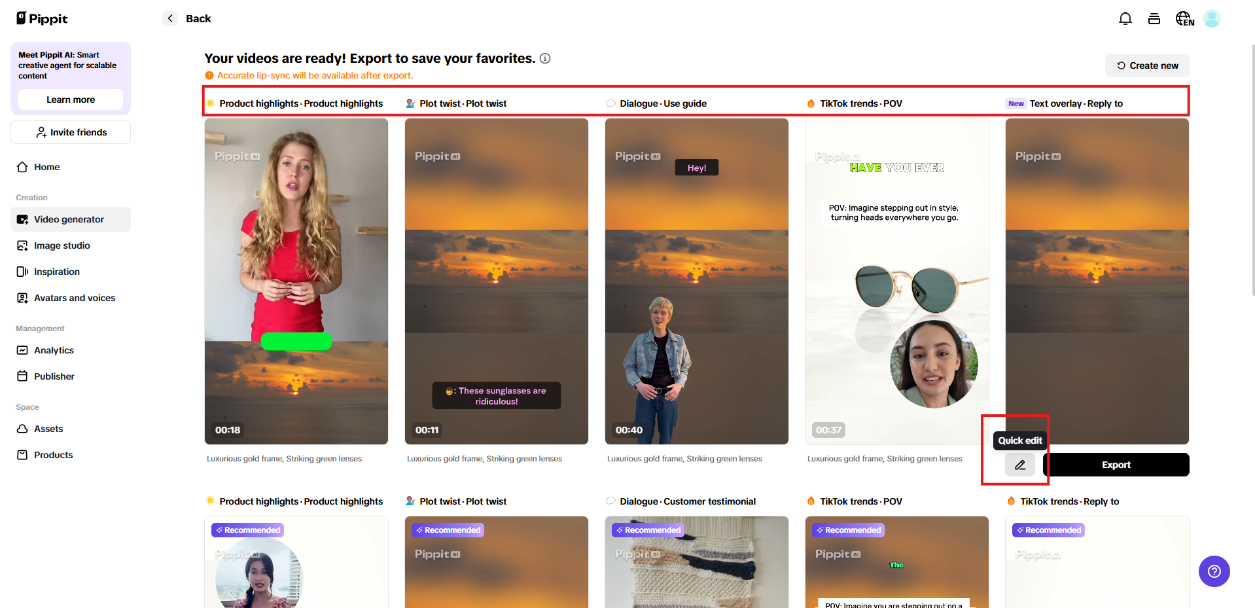Viewport: 1255px width, 608px height.
Task: Click the Back chevron arrow
Action: pyautogui.click(x=170, y=18)
